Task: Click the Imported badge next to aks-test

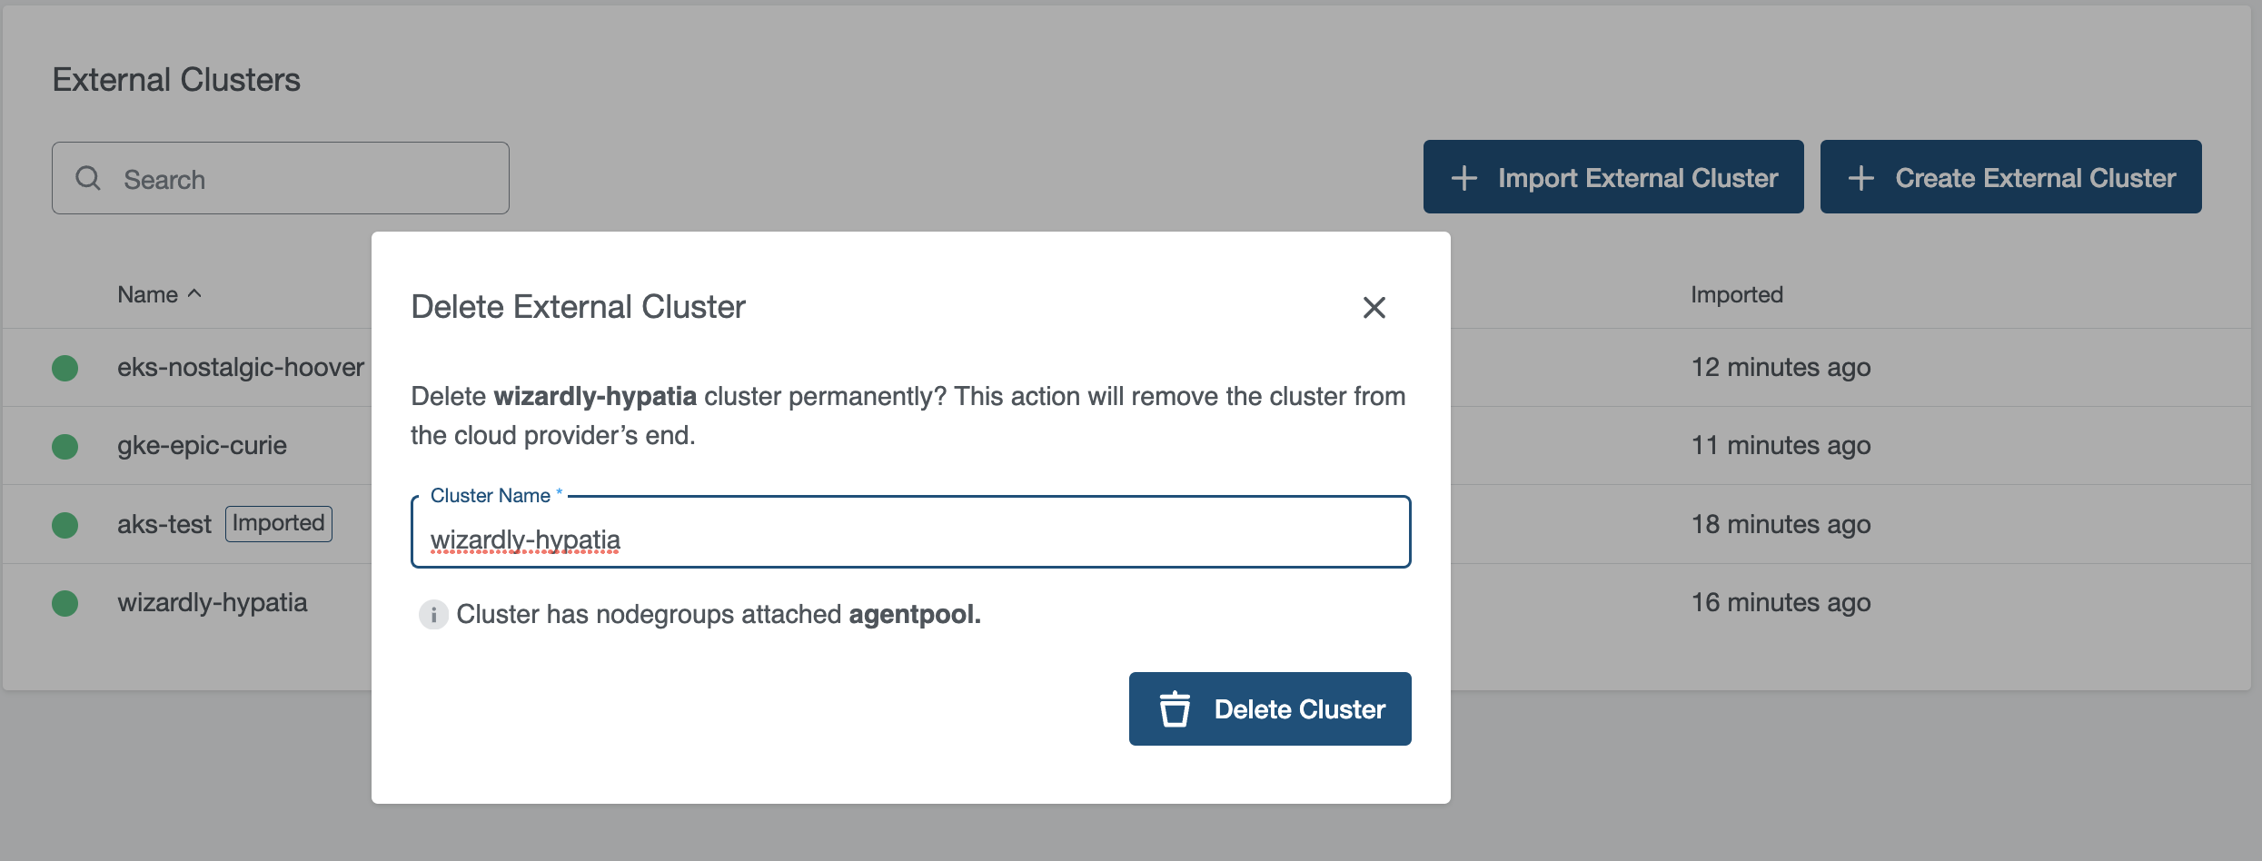Action: click(278, 523)
